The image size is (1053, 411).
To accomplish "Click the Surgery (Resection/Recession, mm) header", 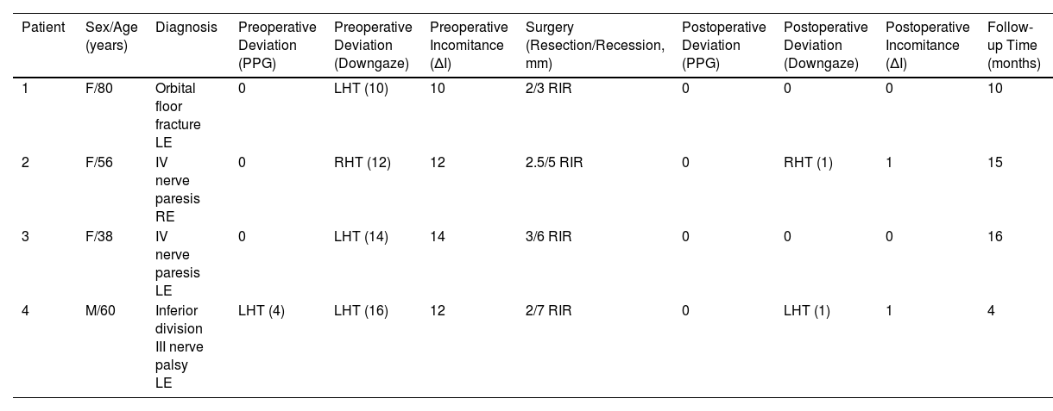I will pos(595,45).
